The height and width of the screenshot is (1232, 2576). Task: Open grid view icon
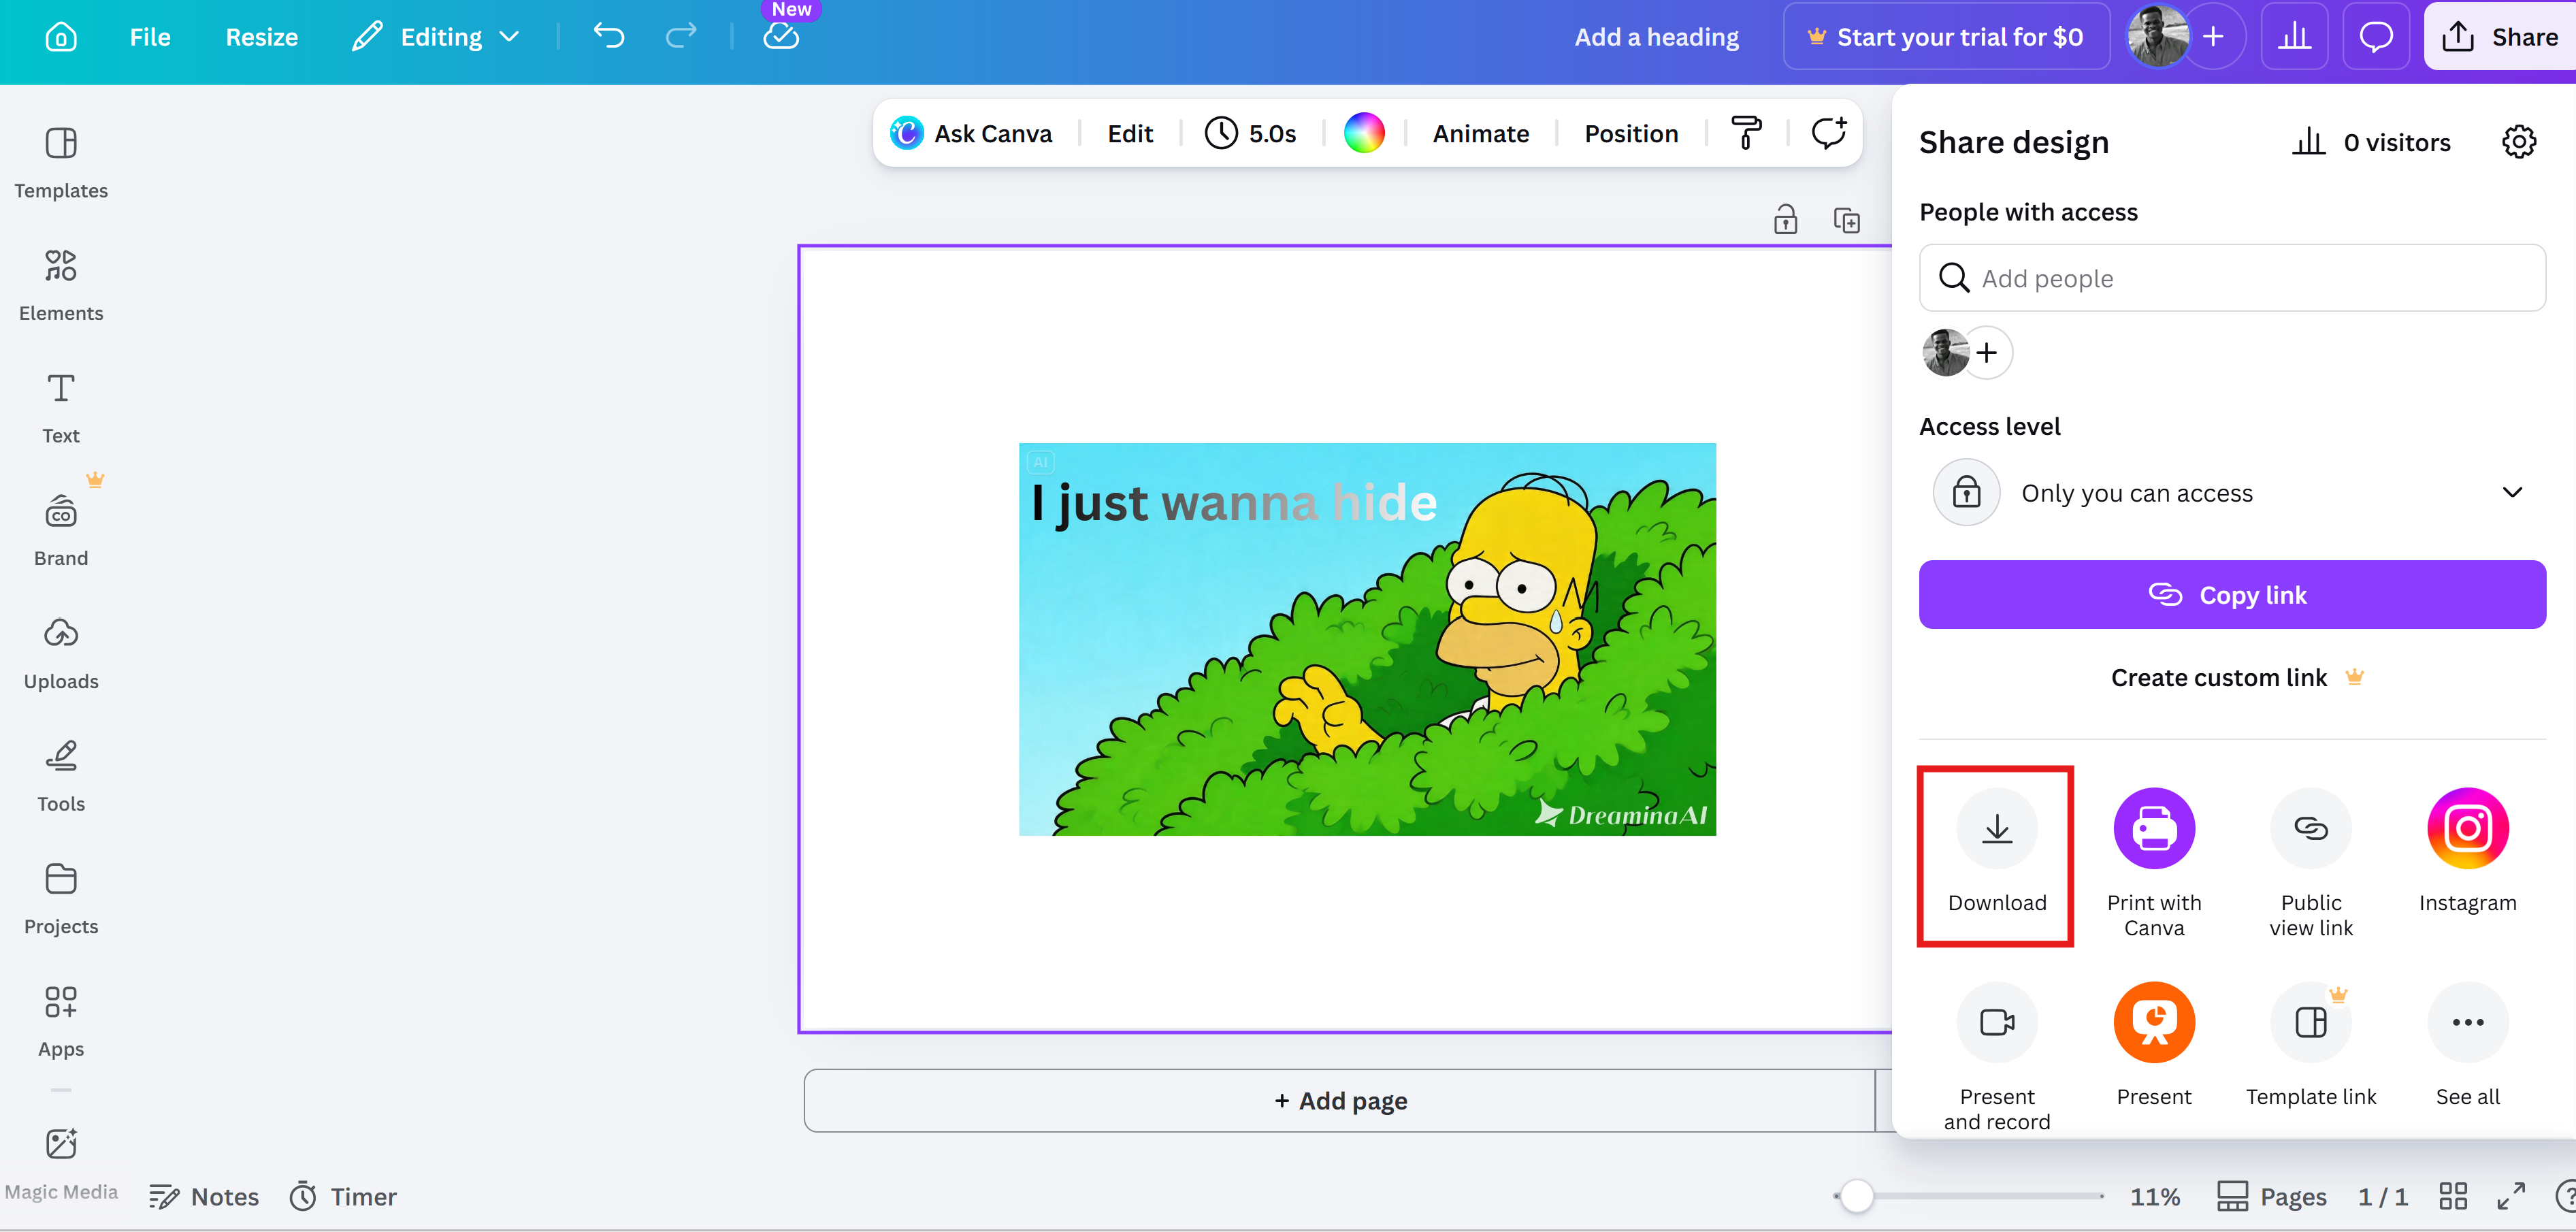point(2452,1196)
